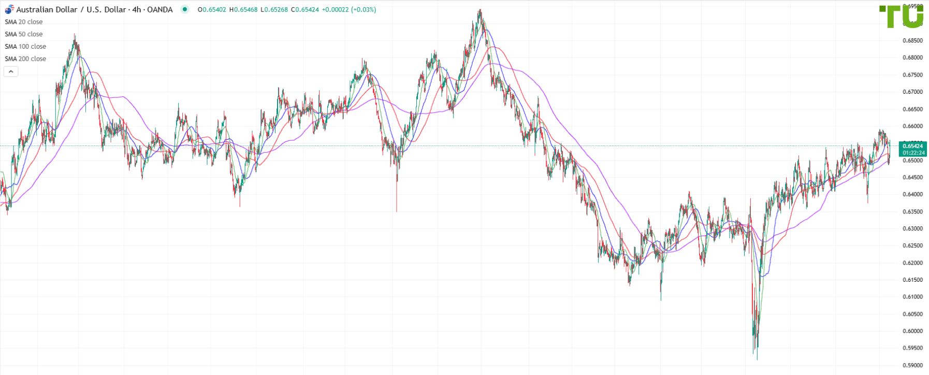Click the current price label 0.65424

(x=913, y=146)
